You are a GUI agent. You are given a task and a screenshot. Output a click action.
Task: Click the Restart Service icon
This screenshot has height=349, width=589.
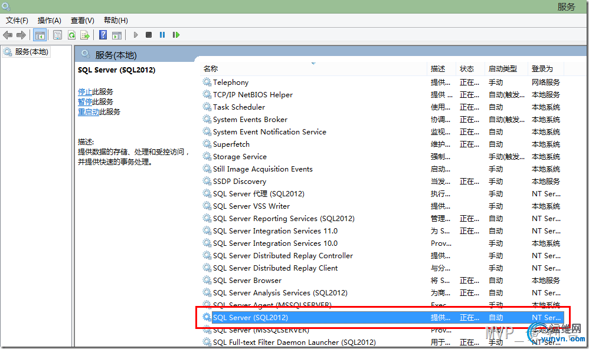tap(176, 35)
